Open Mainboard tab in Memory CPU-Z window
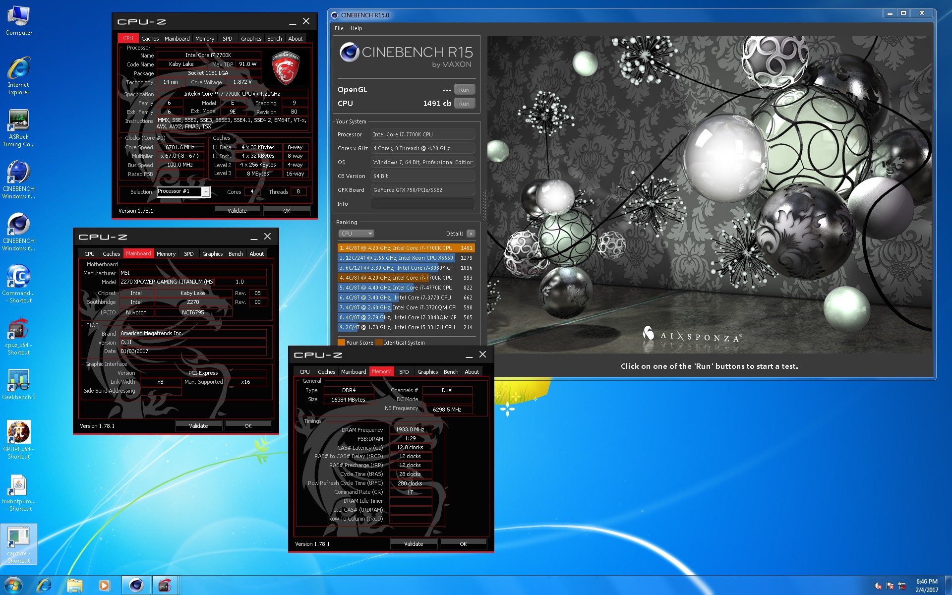Viewport: 952px width, 595px height. [354, 372]
